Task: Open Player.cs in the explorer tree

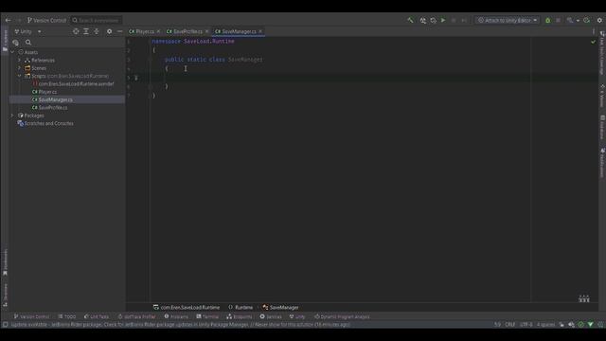Action: 45,92
